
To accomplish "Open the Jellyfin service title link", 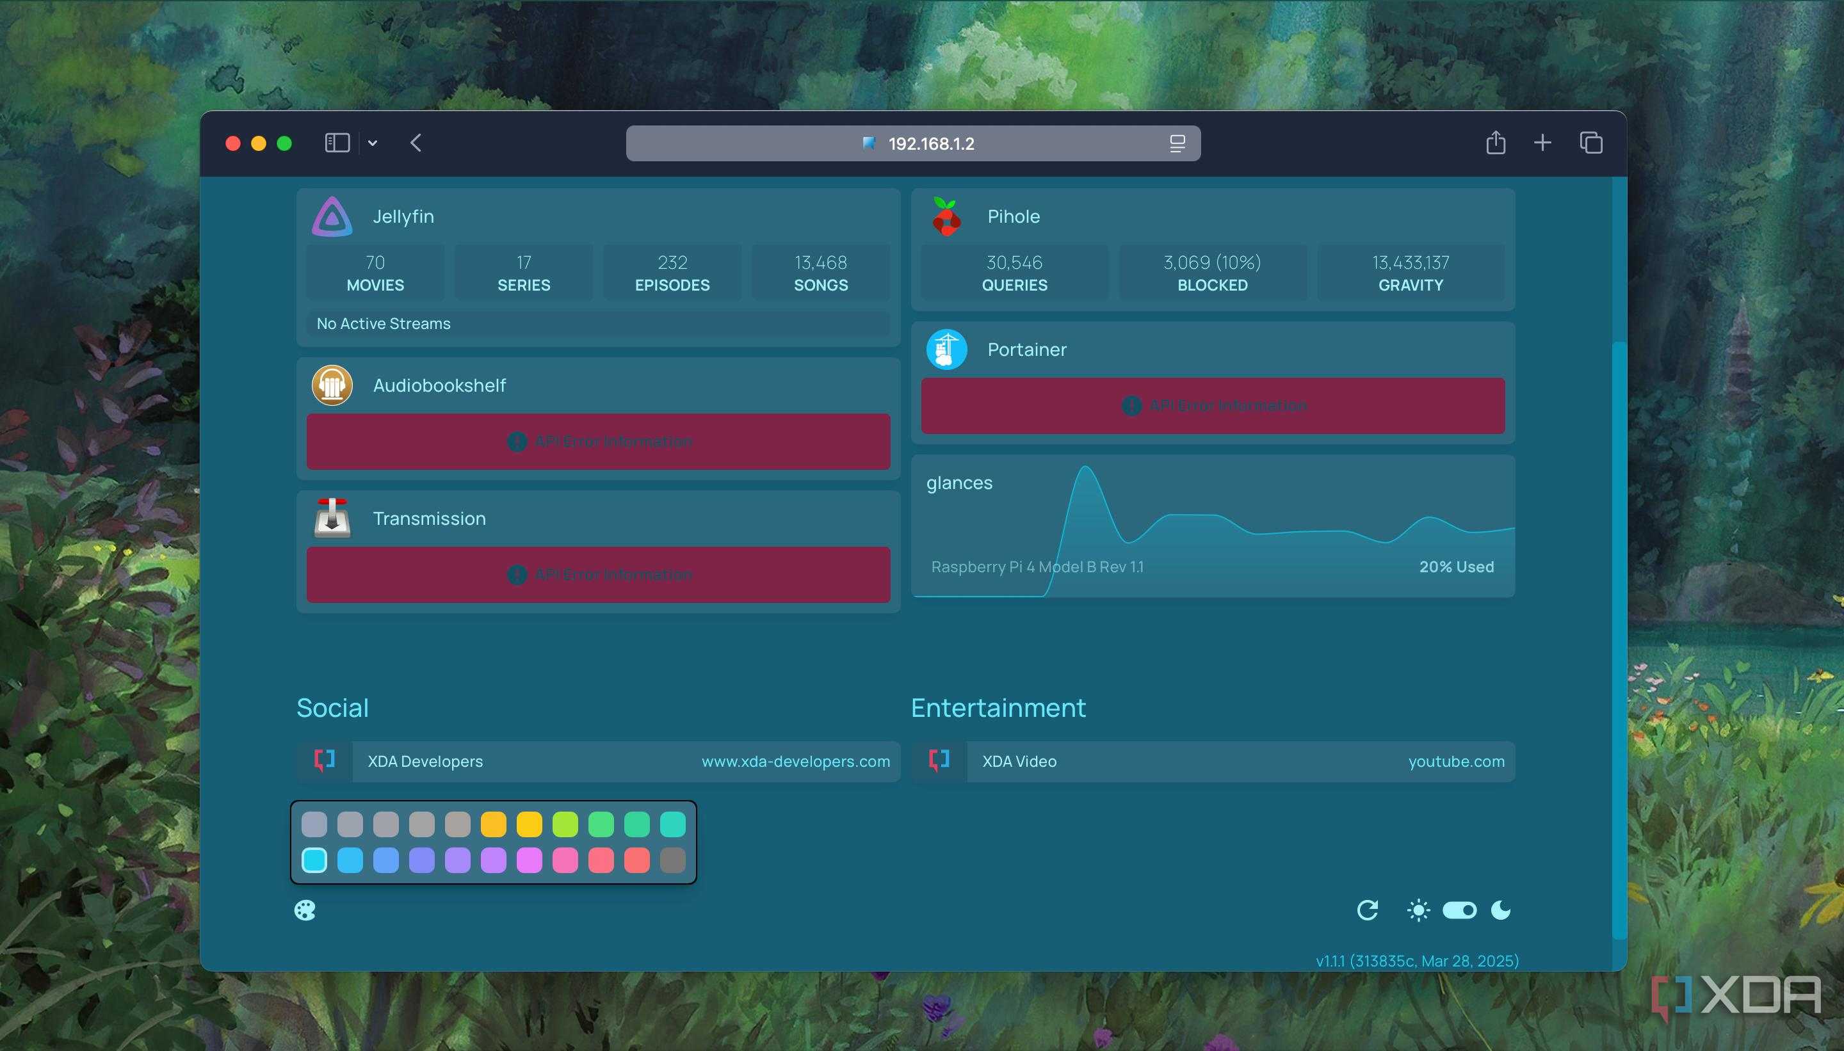I will pos(403,216).
